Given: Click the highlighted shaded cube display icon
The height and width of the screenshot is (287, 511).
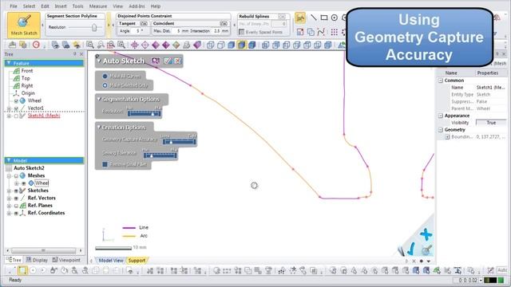Looking at the screenshot, I should [x=241, y=45].
